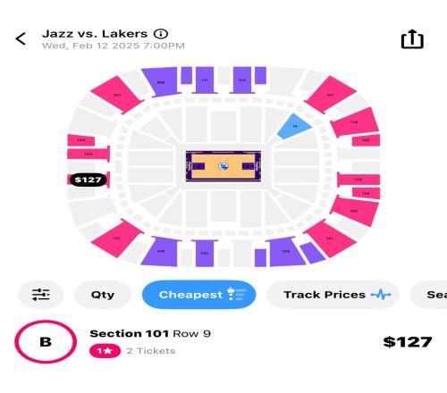This screenshot has height=393, width=447.
Task: Tap the share icon
Action: pyautogui.click(x=412, y=39)
